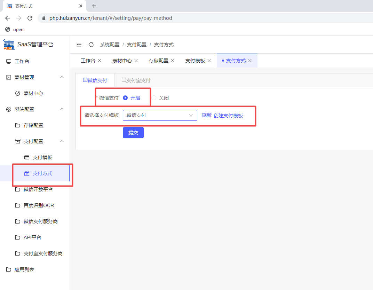Click the 支付方式 gift box icon

pos(27,173)
